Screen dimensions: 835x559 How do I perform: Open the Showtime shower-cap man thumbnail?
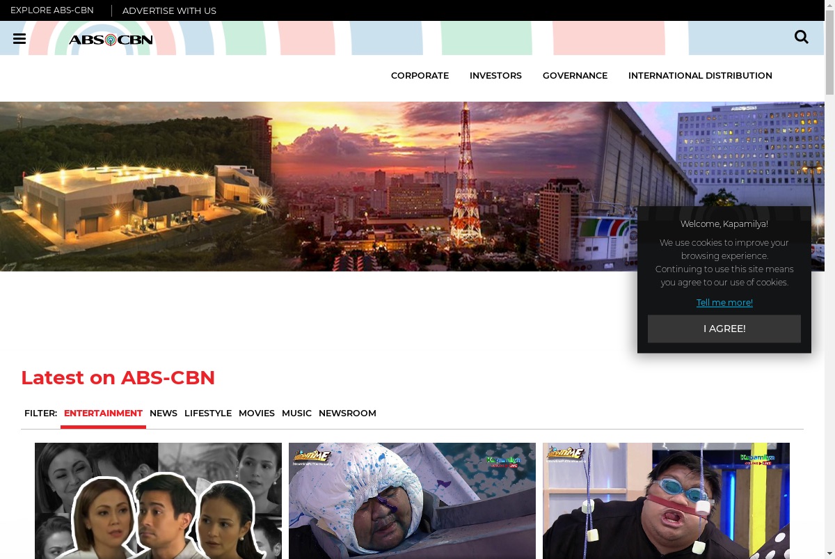(412, 501)
